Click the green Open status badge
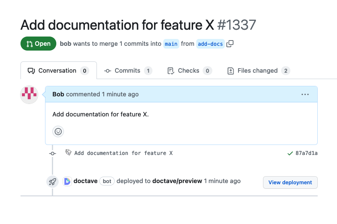This screenshot has height=224, width=337. point(38,44)
